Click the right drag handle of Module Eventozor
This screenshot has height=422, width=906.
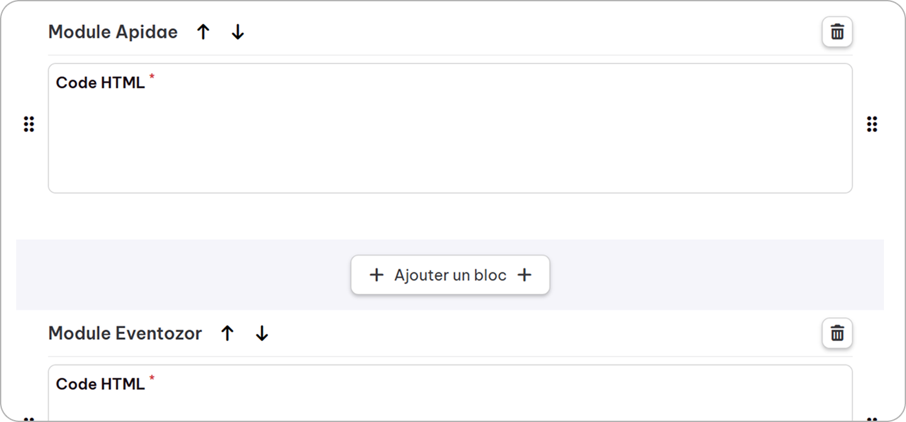pos(872,419)
